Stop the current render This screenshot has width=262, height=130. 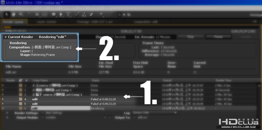(x=190, y=37)
